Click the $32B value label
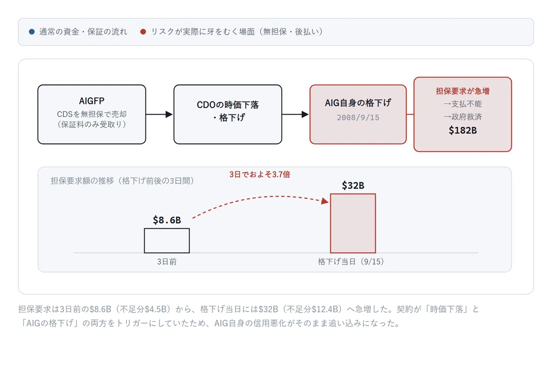552x391 pixels. pyautogui.click(x=353, y=186)
